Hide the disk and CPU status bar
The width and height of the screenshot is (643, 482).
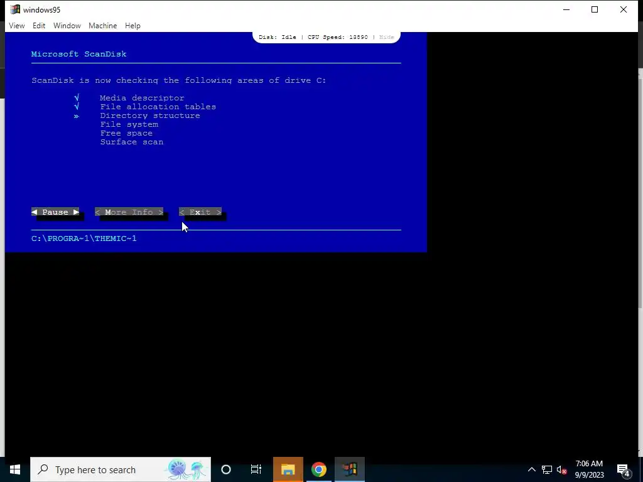coord(386,37)
